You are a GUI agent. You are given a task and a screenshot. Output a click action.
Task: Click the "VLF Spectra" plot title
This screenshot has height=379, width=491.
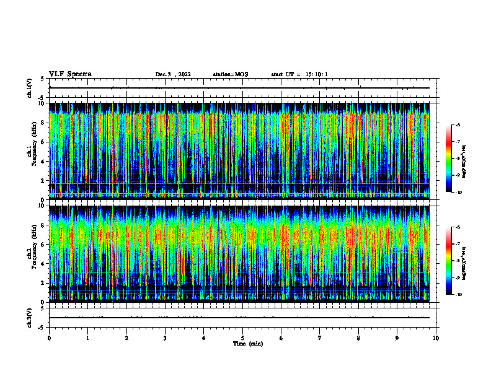point(70,74)
